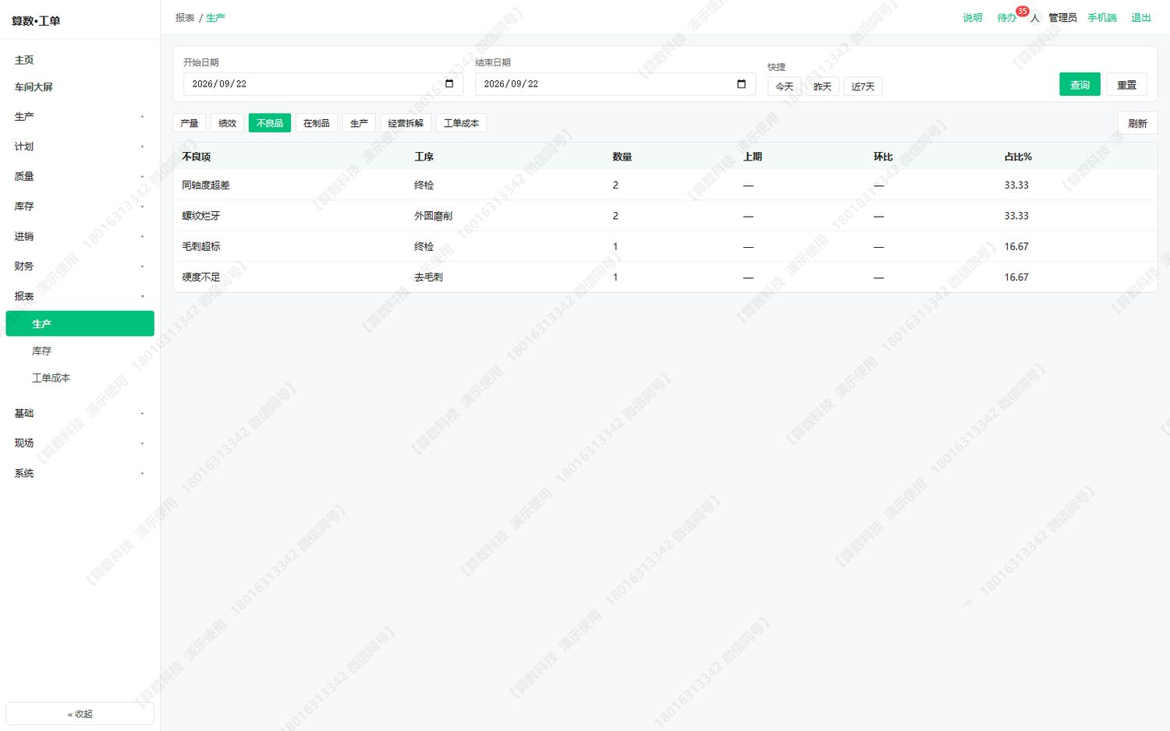Expand the 库存 sidebar menu
This screenshot has height=731, width=1170.
[x=80, y=207]
